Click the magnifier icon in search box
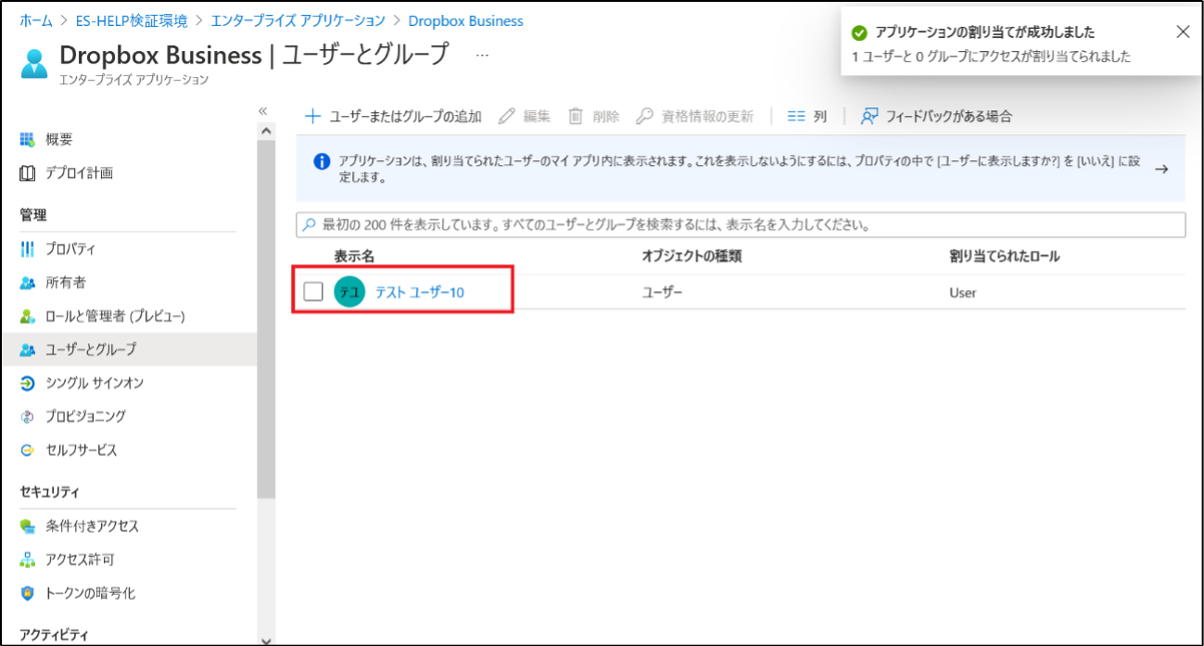Screen dimensions: 1204x646 pyautogui.click(x=310, y=224)
